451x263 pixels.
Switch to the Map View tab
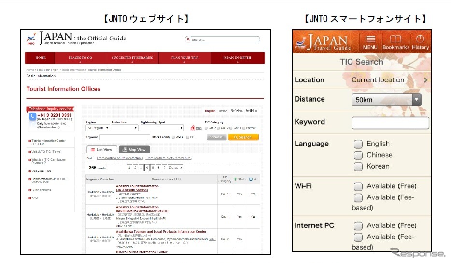(134, 150)
